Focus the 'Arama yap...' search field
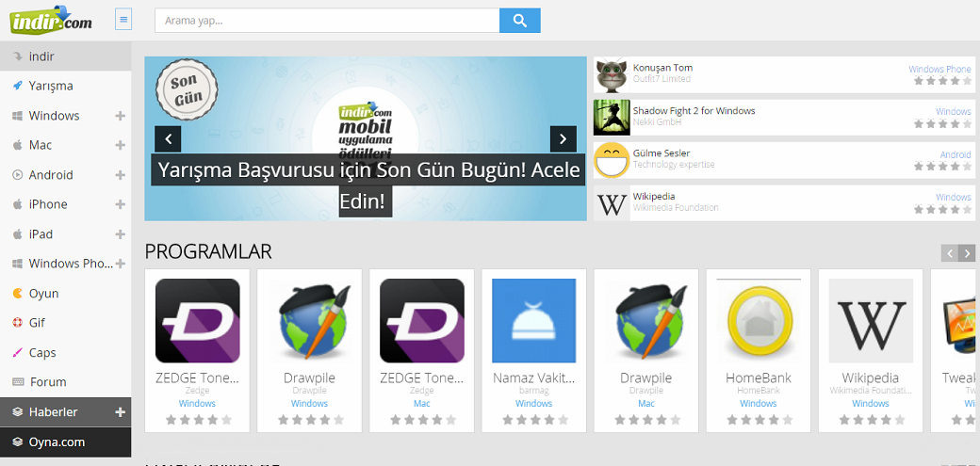980x466 pixels. click(x=326, y=21)
